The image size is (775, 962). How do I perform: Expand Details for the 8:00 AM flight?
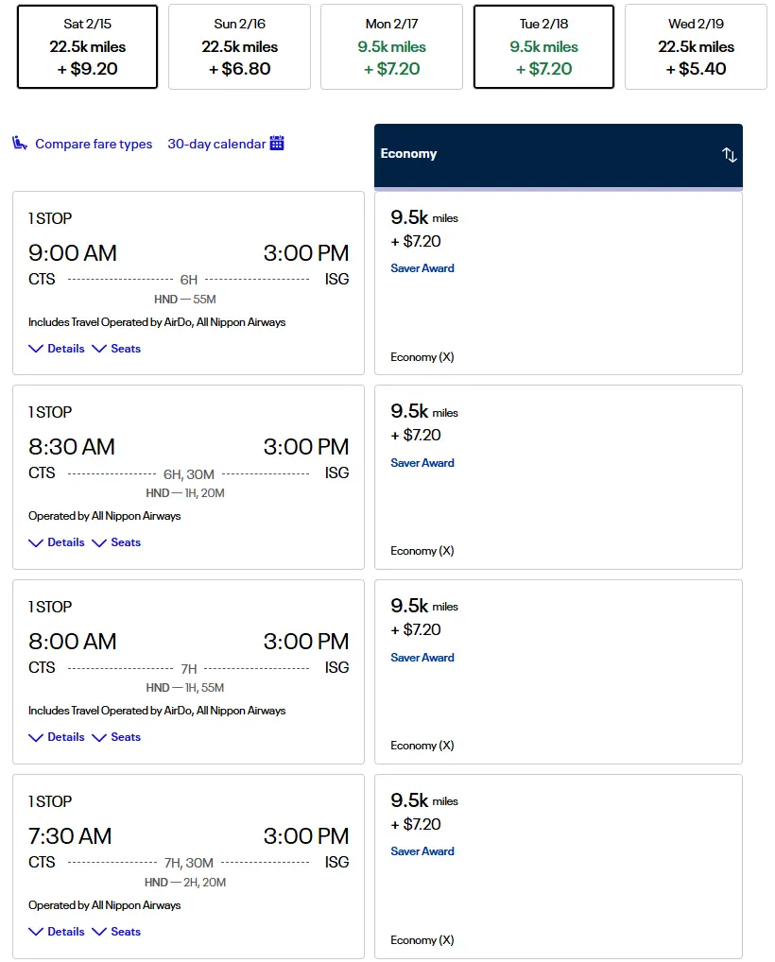tap(57, 737)
